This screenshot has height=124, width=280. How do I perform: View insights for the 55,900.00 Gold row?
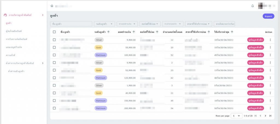point(256,47)
